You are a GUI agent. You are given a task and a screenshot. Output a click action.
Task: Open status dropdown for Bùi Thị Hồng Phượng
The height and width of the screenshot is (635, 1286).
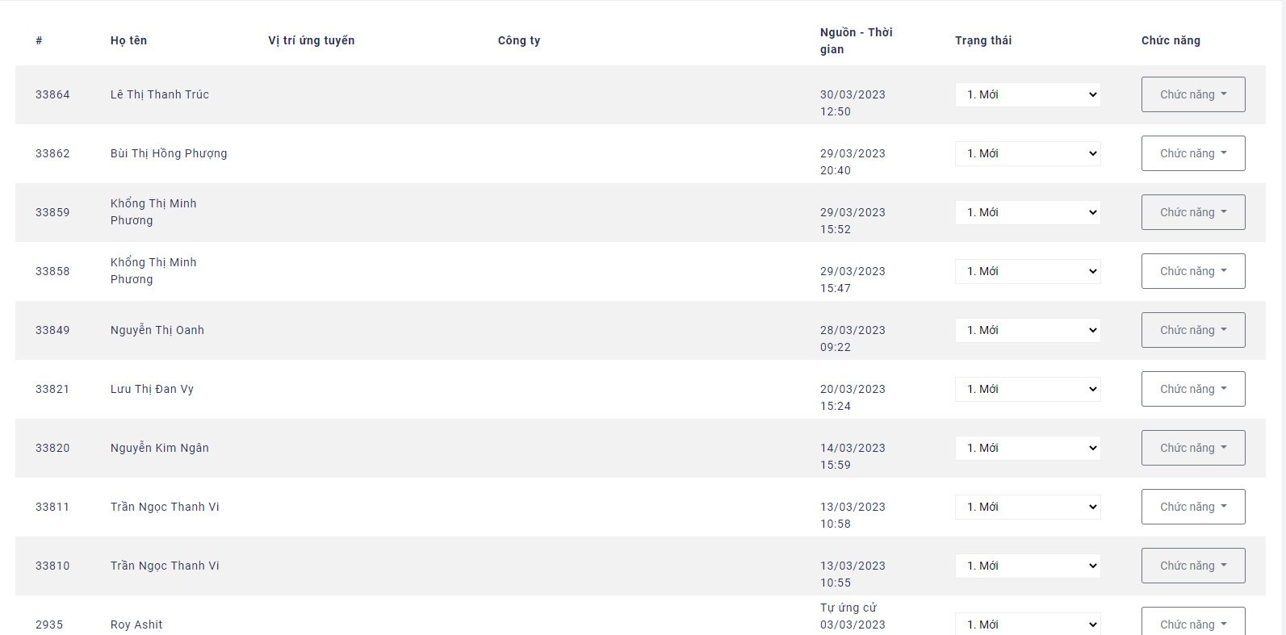pyautogui.click(x=1027, y=153)
